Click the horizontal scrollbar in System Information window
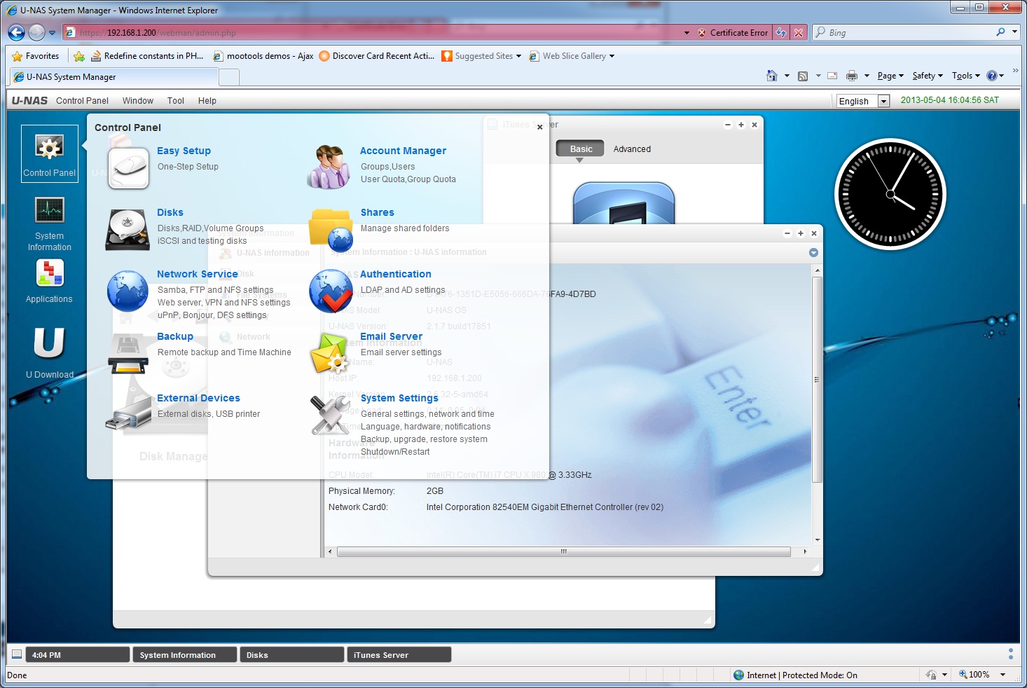The width and height of the screenshot is (1027, 688). tap(563, 552)
